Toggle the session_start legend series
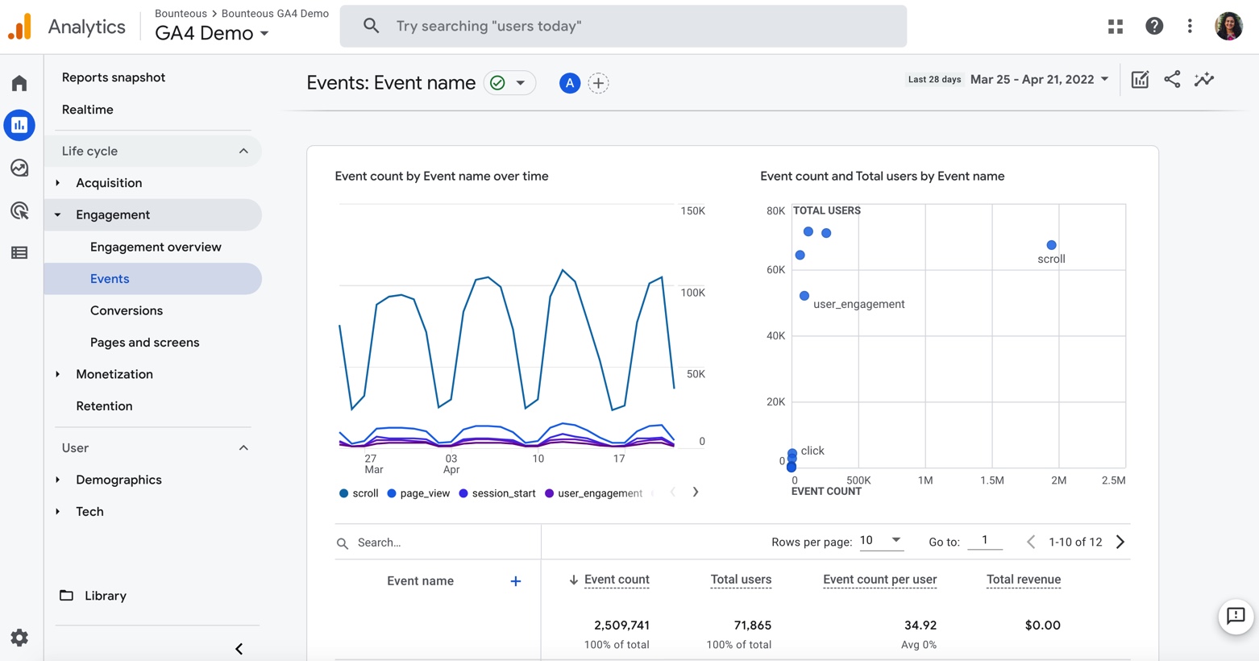 tap(497, 493)
